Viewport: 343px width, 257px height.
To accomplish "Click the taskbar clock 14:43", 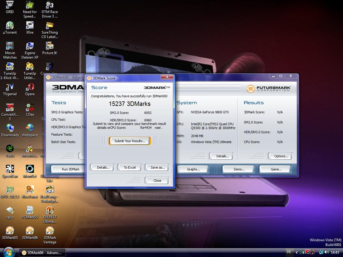I will [x=335, y=253].
